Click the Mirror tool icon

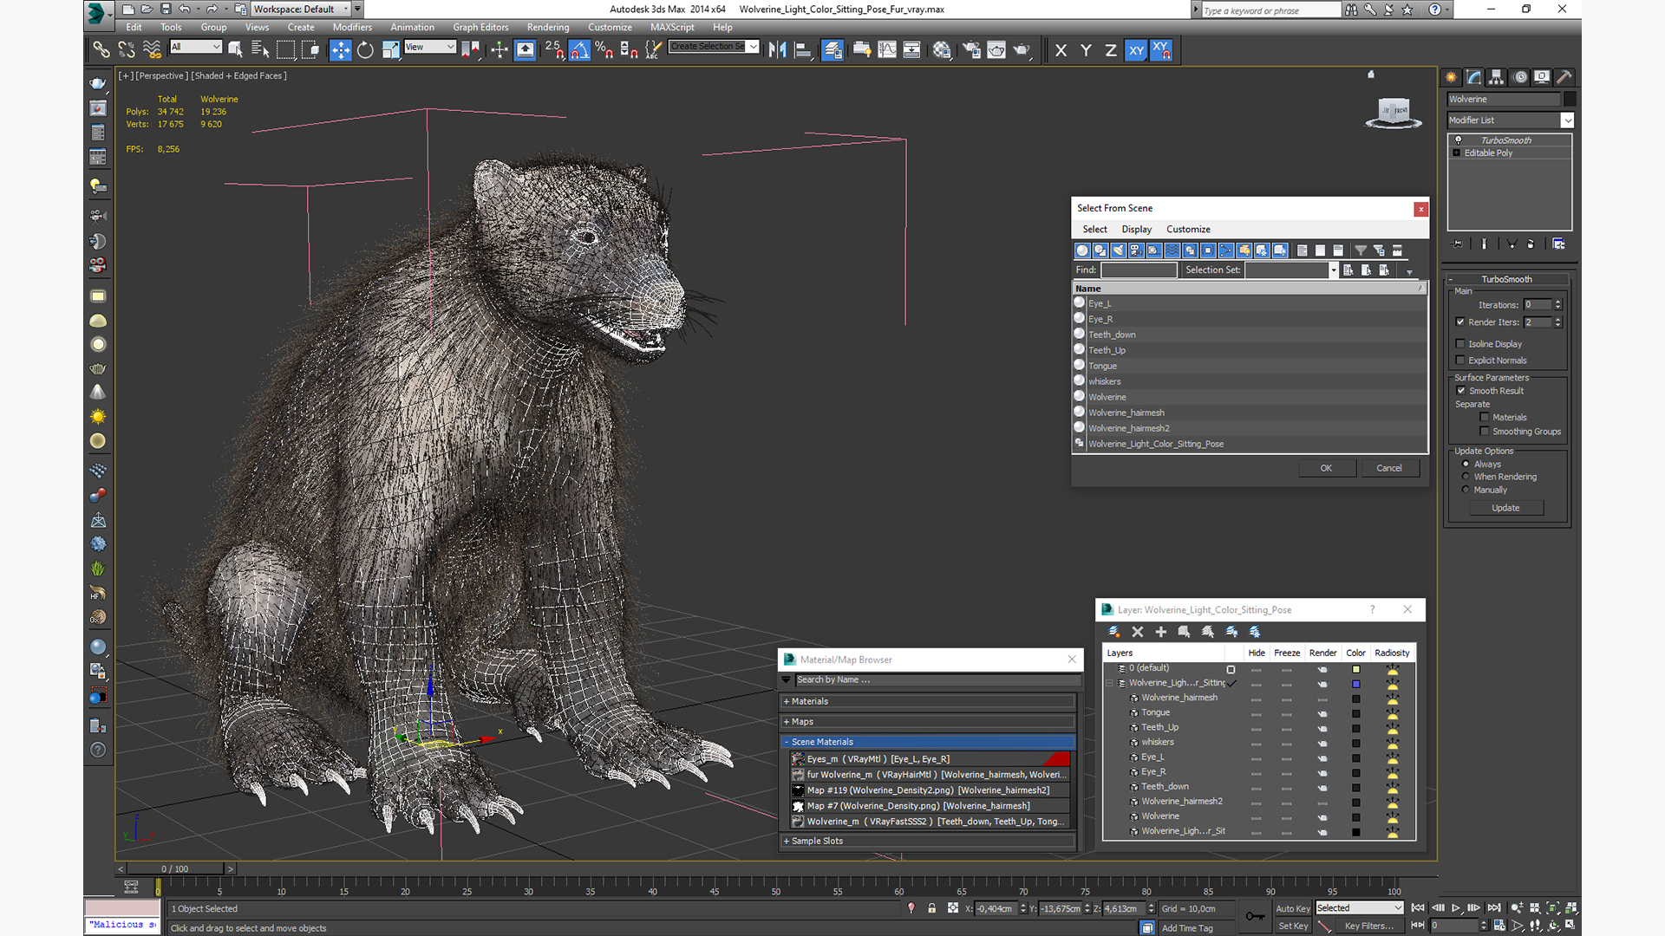(778, 49)
